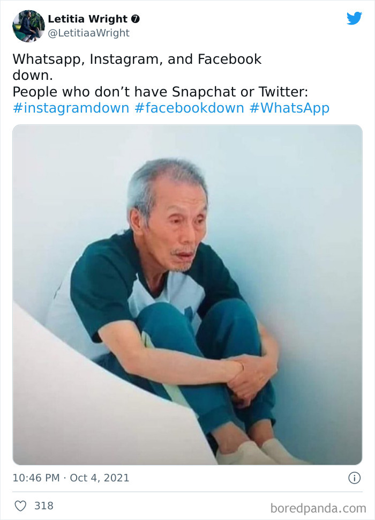Like the tweet using the heart icon
This screenshot has width=375, height=520.
point(22,504)
